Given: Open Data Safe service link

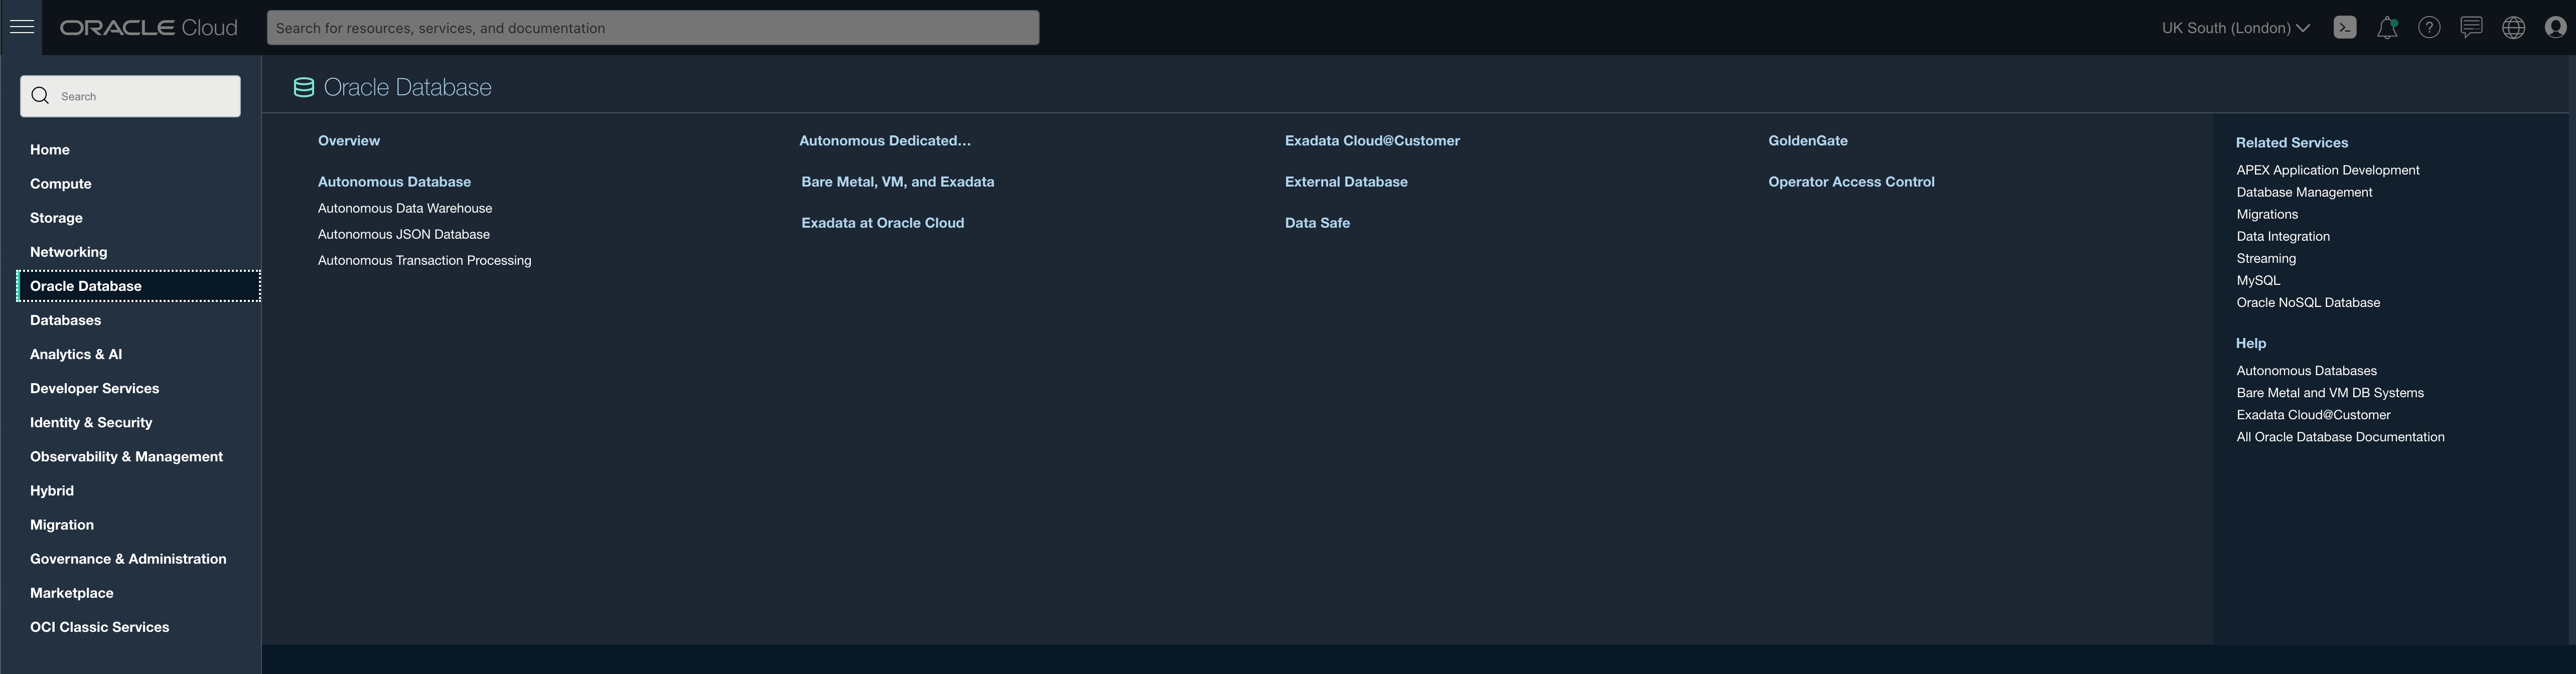Looking at the screenshot, I should click(1317, 223).
